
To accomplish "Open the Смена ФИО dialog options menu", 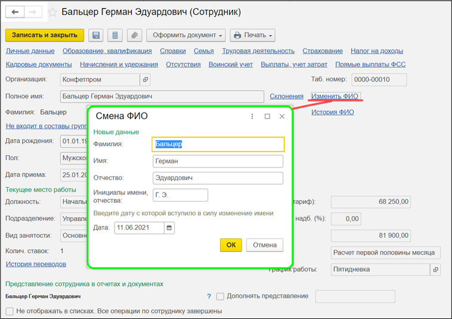I will [252, 116].
